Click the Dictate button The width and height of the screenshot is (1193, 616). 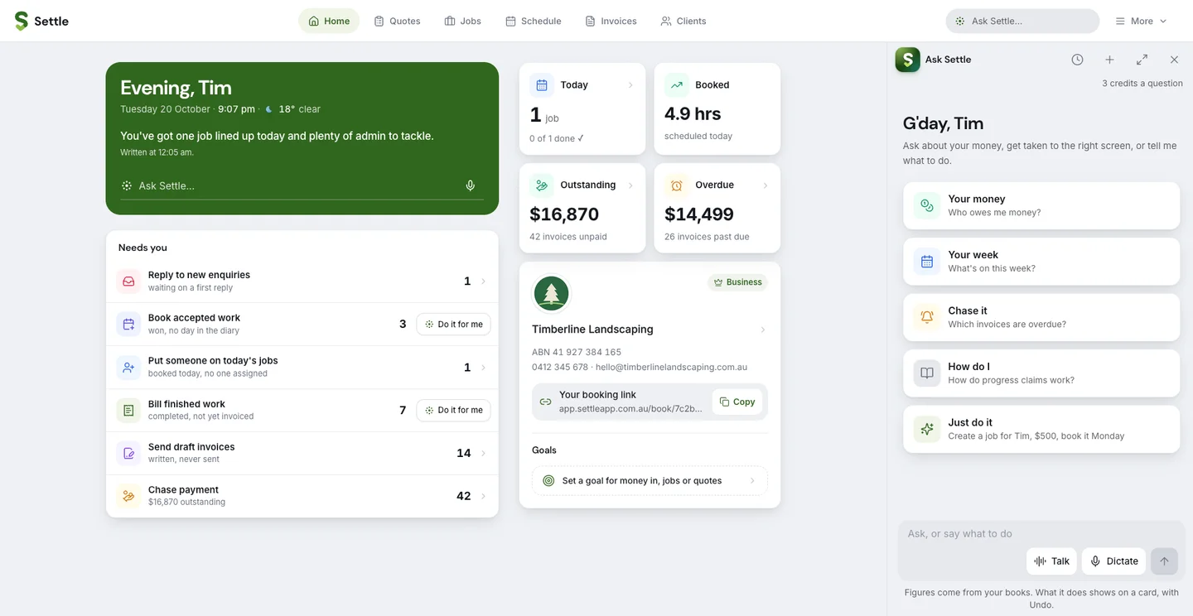click(1113, 561)
